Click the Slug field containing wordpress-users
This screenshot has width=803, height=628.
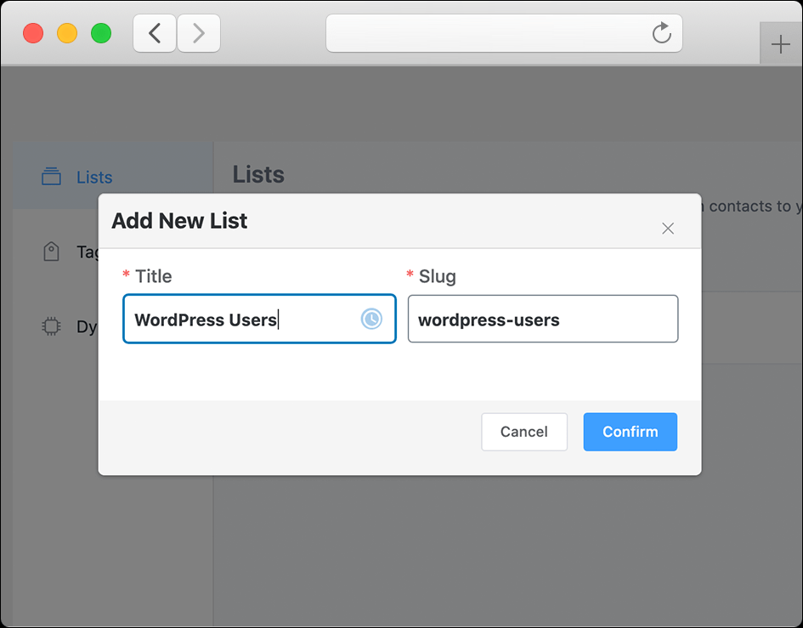tap(543, 319)
